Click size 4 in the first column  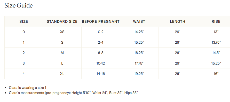[23, 74]
